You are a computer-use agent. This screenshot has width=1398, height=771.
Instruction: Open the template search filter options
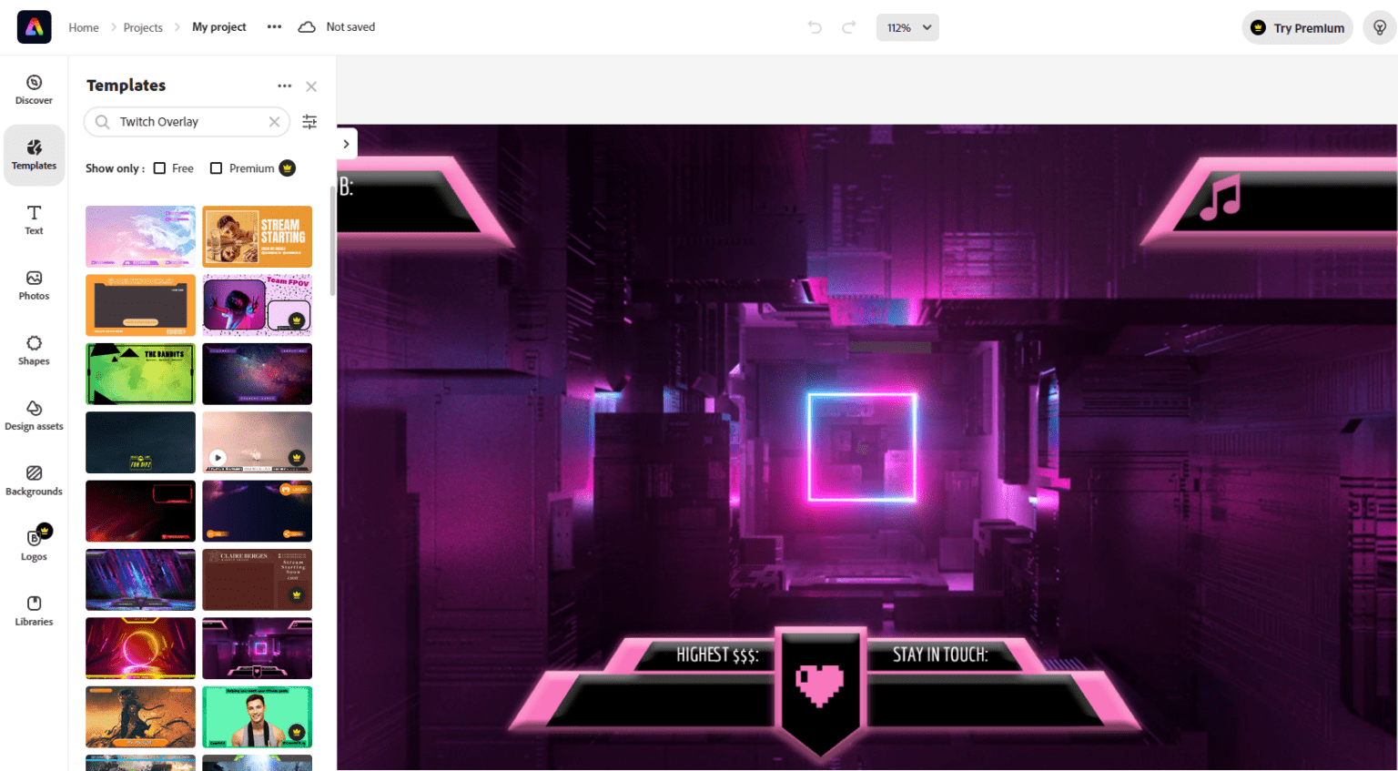pos(309,121)
